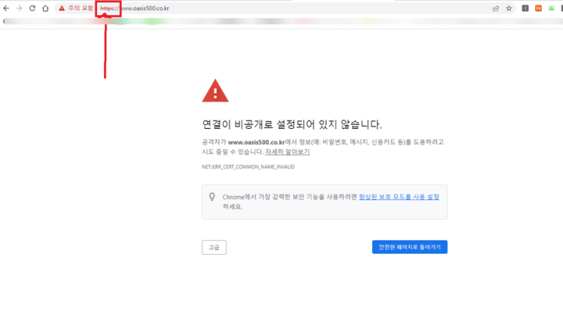Viewport: 563px width, 329px height.
Task: Click 안전한 페이지로 돌아가기 back to safety button
Action: coord(410,247)
